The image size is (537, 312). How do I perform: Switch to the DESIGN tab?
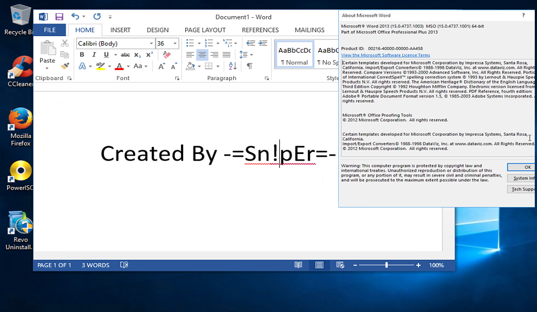(157, 30)
